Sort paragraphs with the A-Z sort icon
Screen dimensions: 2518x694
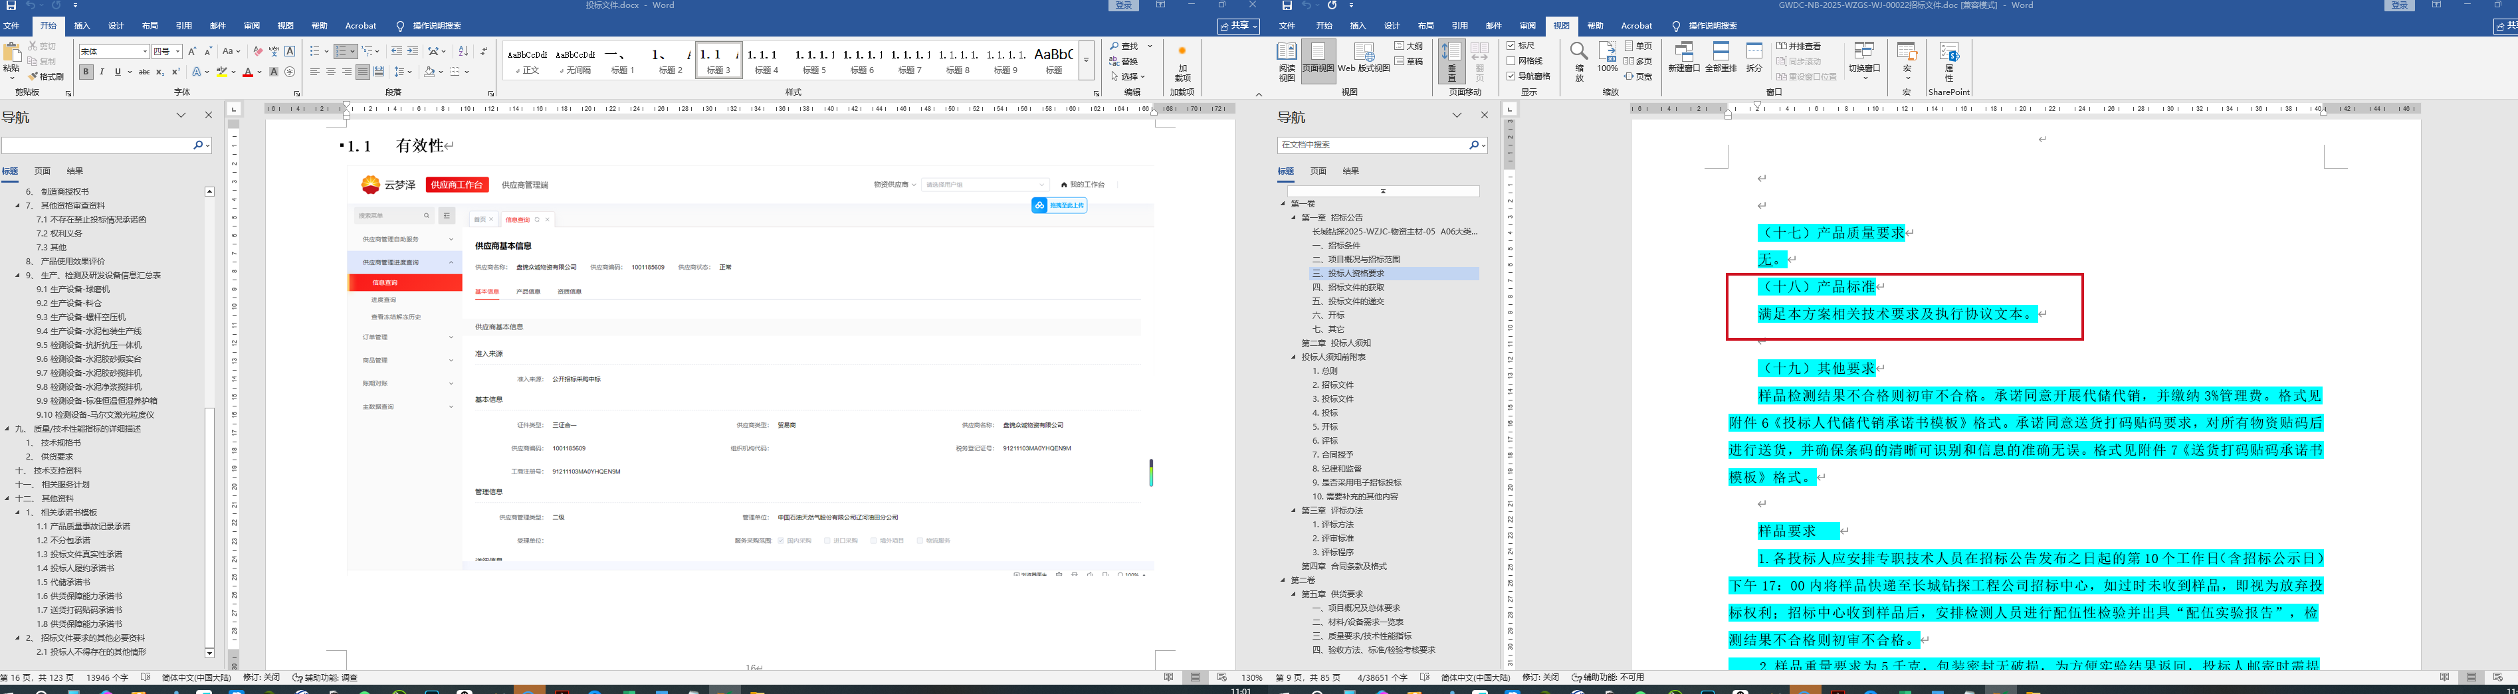[x=463, y=51]
